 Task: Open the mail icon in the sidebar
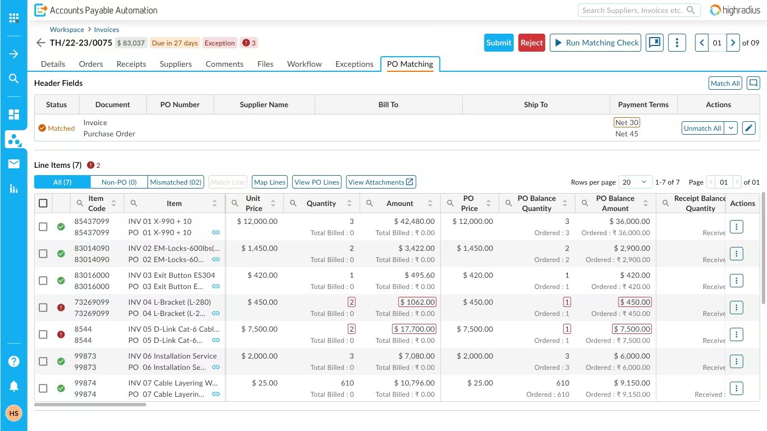(13, 164)
